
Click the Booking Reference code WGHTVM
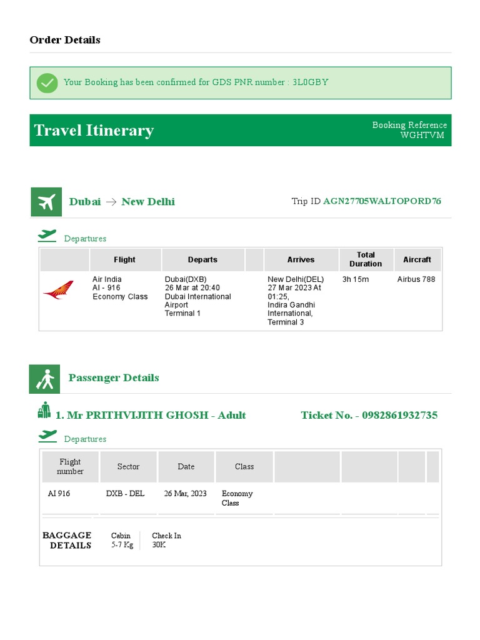click(422, 135)
